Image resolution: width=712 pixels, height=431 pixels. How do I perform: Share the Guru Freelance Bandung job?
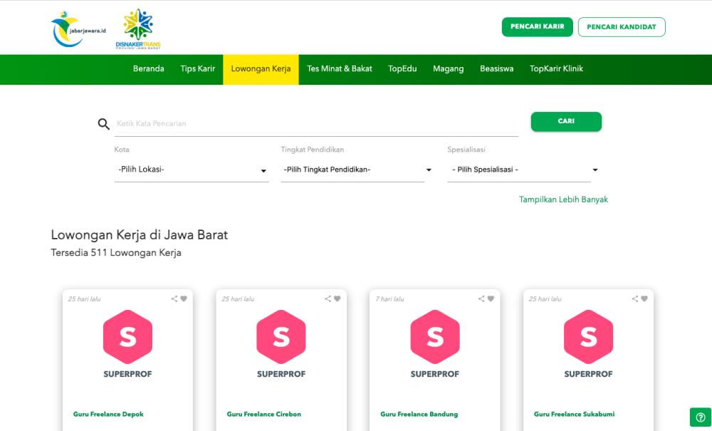pos(481,298)
